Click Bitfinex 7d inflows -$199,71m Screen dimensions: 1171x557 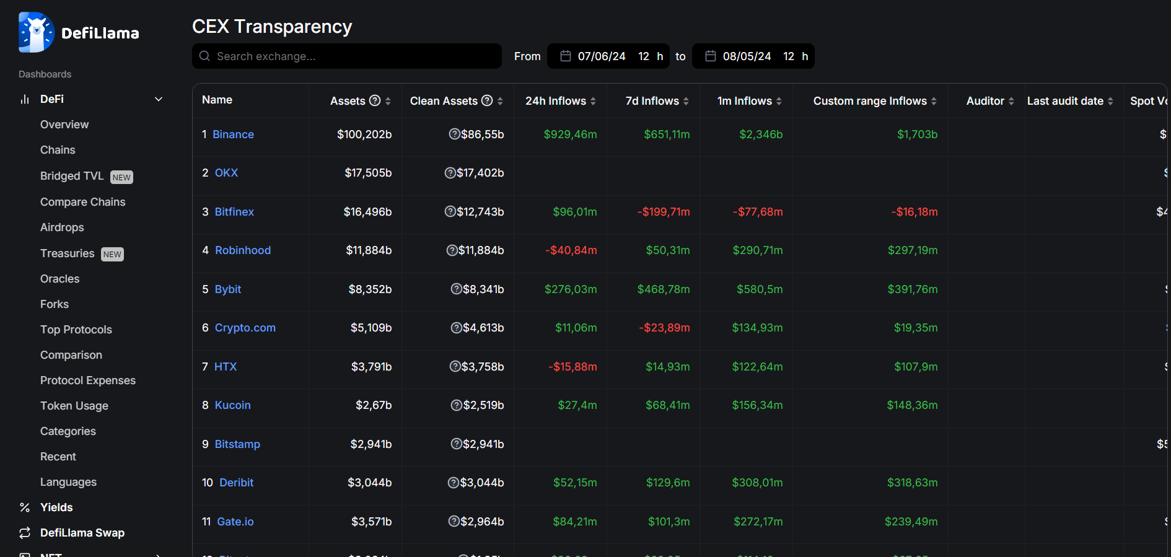click(x=664, y=212)
